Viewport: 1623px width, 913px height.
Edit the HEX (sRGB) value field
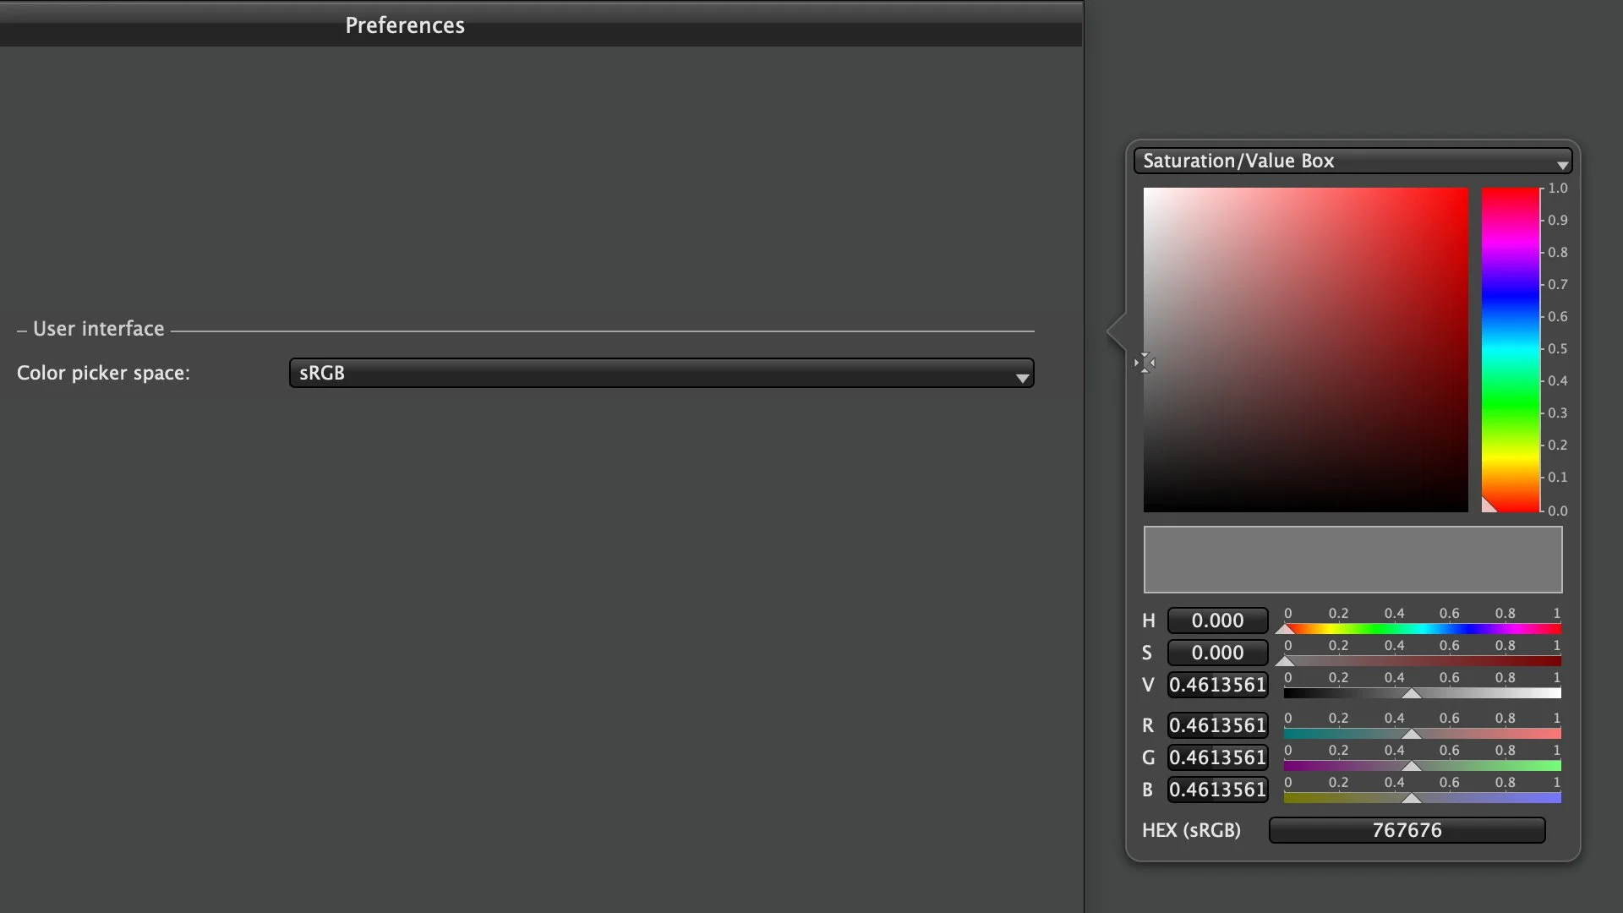click(1405, 829)
